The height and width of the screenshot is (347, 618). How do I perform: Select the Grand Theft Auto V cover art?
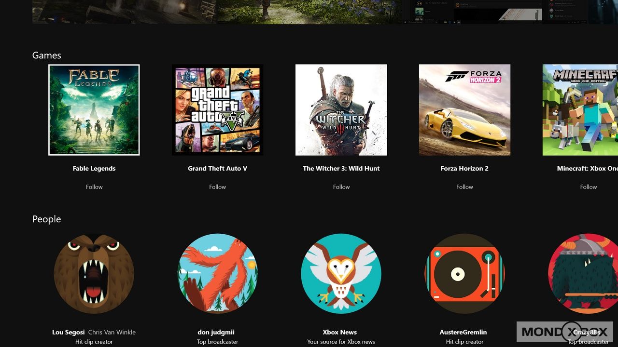217,110
